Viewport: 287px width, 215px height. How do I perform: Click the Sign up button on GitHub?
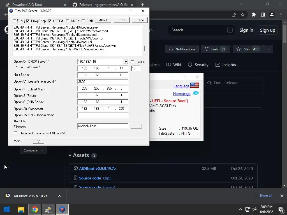(268, 30)
